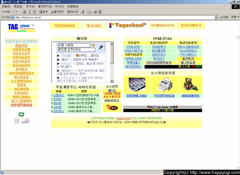
Task: Open the FTP사용하기 link
Action: 188,55
